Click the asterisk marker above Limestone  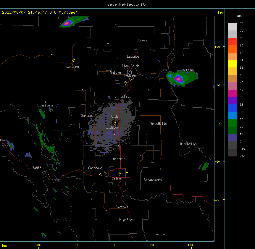point(45,102)
